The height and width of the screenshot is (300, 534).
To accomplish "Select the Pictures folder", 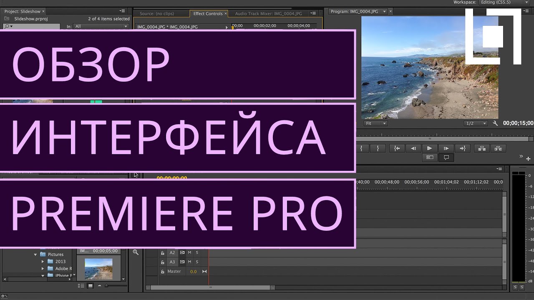I will [52, 255].
